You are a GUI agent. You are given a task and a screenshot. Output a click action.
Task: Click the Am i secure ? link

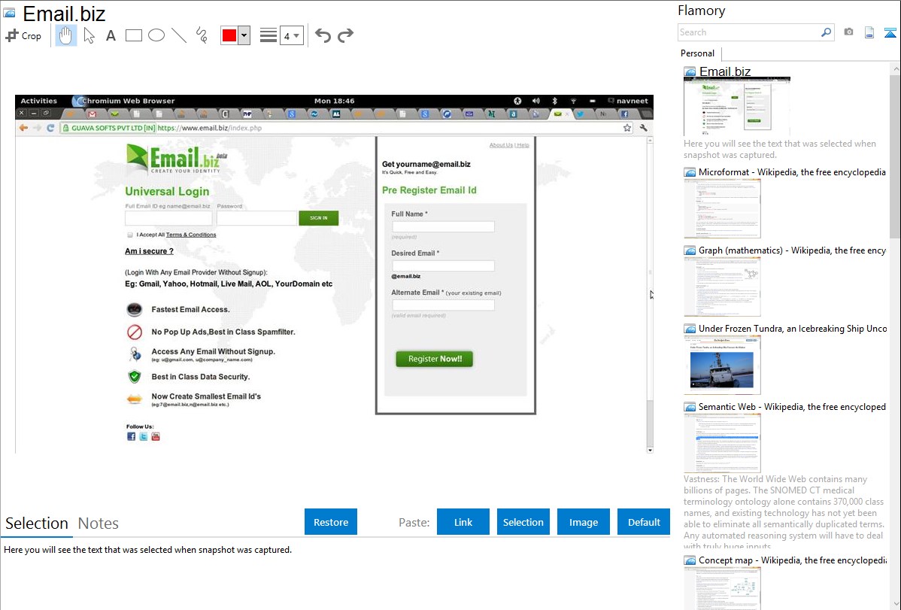coord(149,251)
